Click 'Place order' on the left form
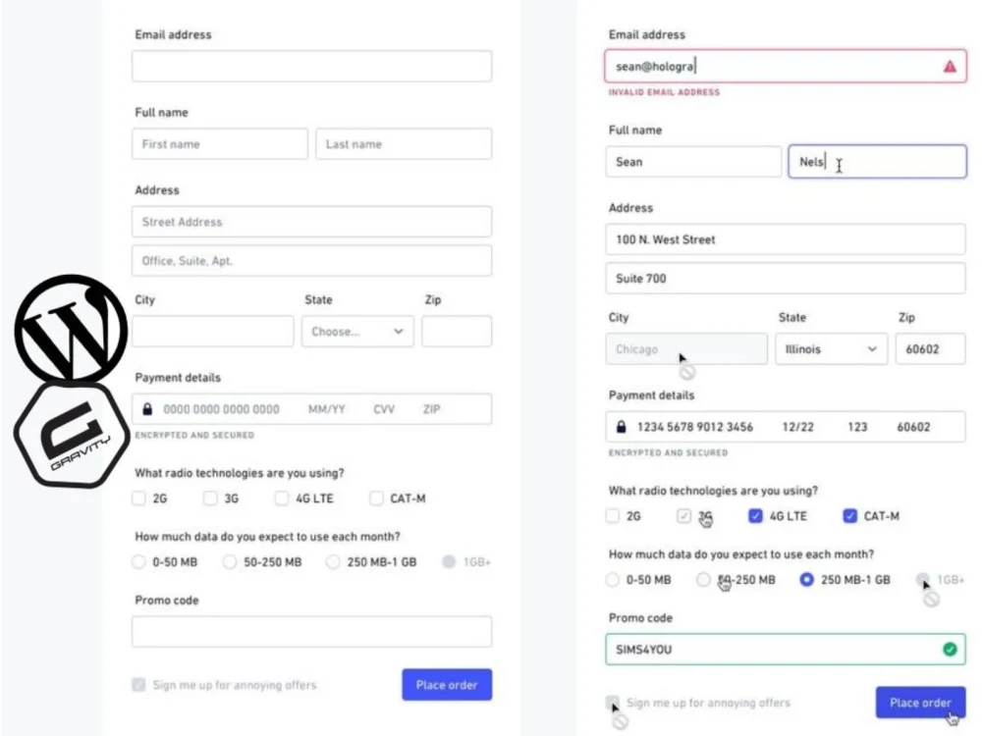Image resolution: width=982 pixels, height=736 pixels. (447, 685)
